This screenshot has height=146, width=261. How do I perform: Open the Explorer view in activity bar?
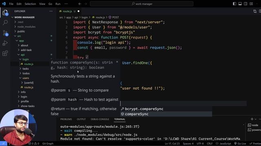click(x=5, y=13)
